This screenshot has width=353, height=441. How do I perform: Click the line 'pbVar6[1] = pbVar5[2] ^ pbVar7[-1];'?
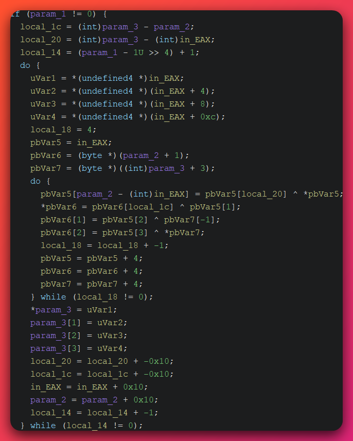[x=130, y=220]
